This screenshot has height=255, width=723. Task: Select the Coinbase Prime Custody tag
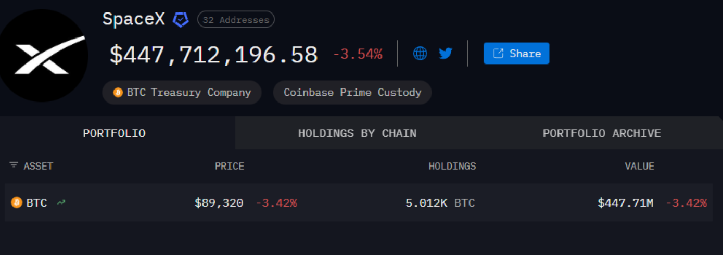[x=352, y=93]
